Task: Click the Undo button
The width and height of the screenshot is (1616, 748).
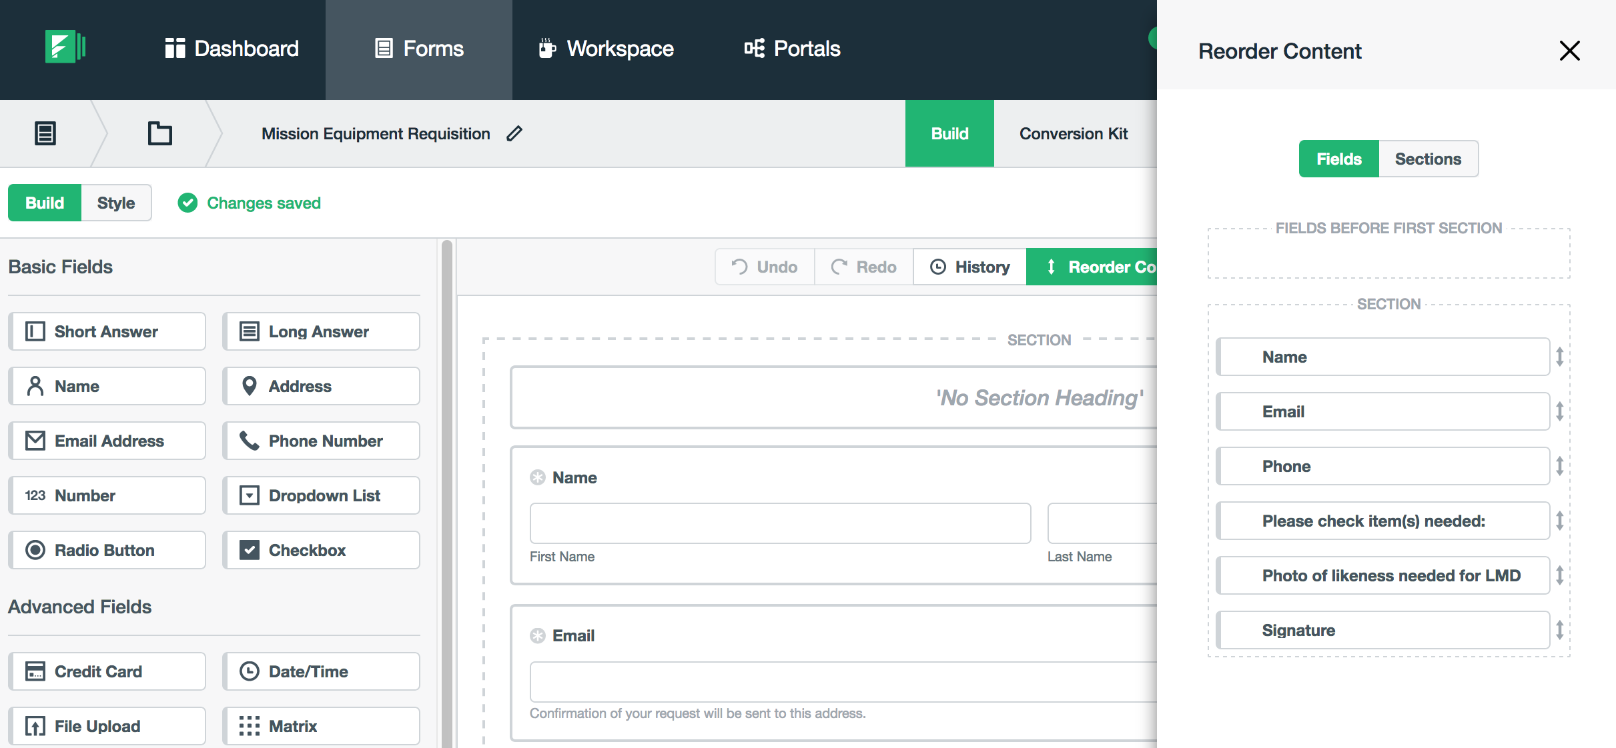Action: (x=765, y=267)
